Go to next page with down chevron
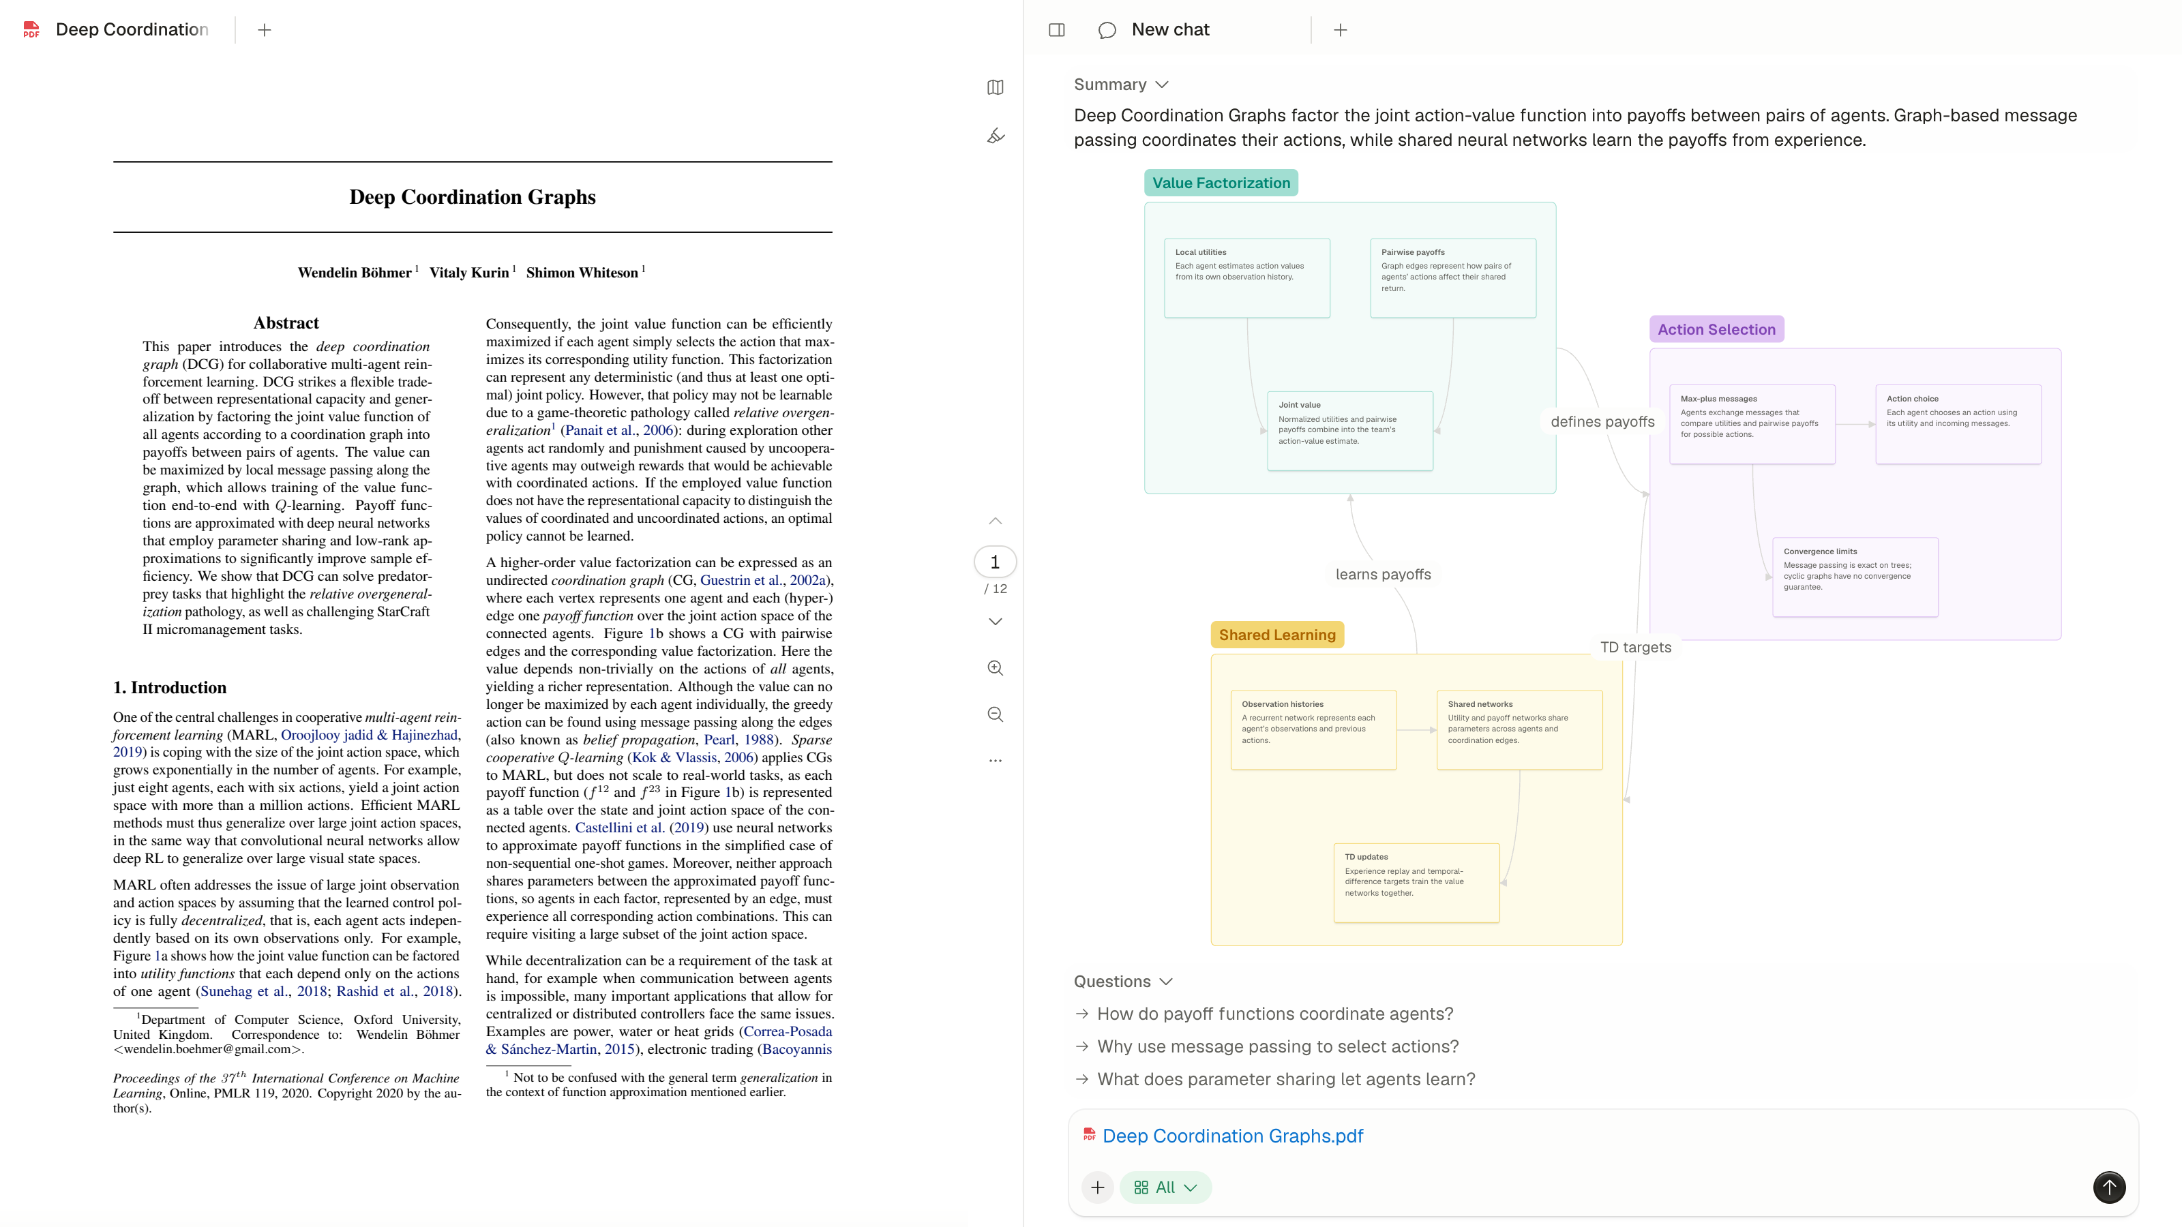The image size is (2182, 1227). [996, 622]
